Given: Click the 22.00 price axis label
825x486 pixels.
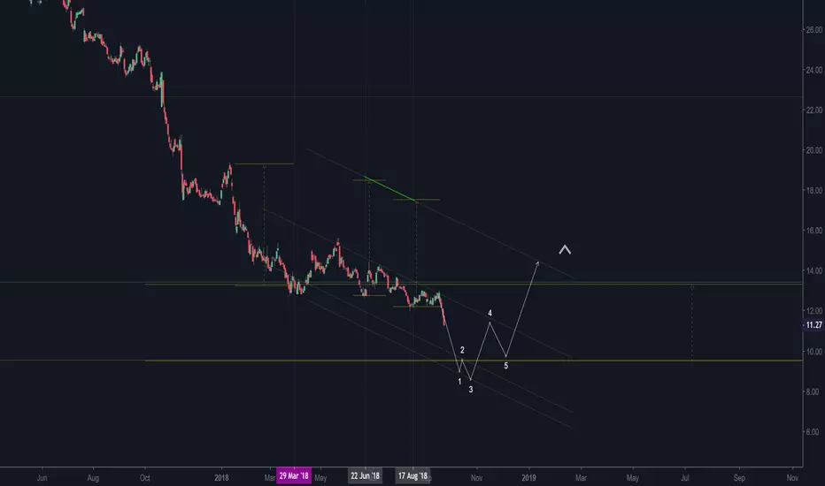Looking at the screenshot, I should coord(813,110).
